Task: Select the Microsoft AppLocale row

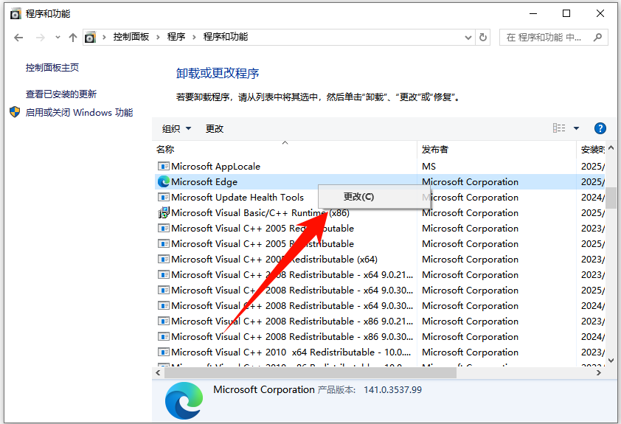Action: 381,166
